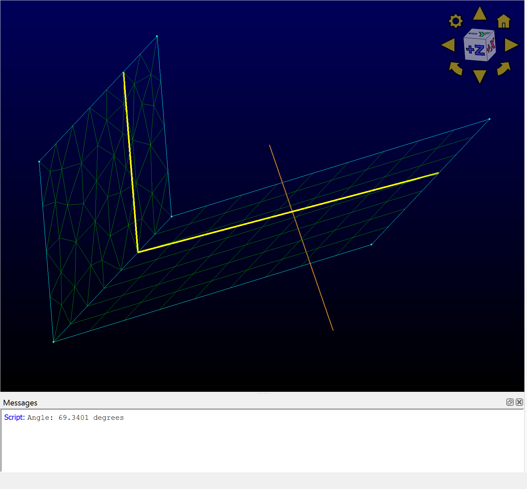The height and width of the screenshot is (489, 527).
Task: Click the Messages panel title
Action: [x=20, y=403]
